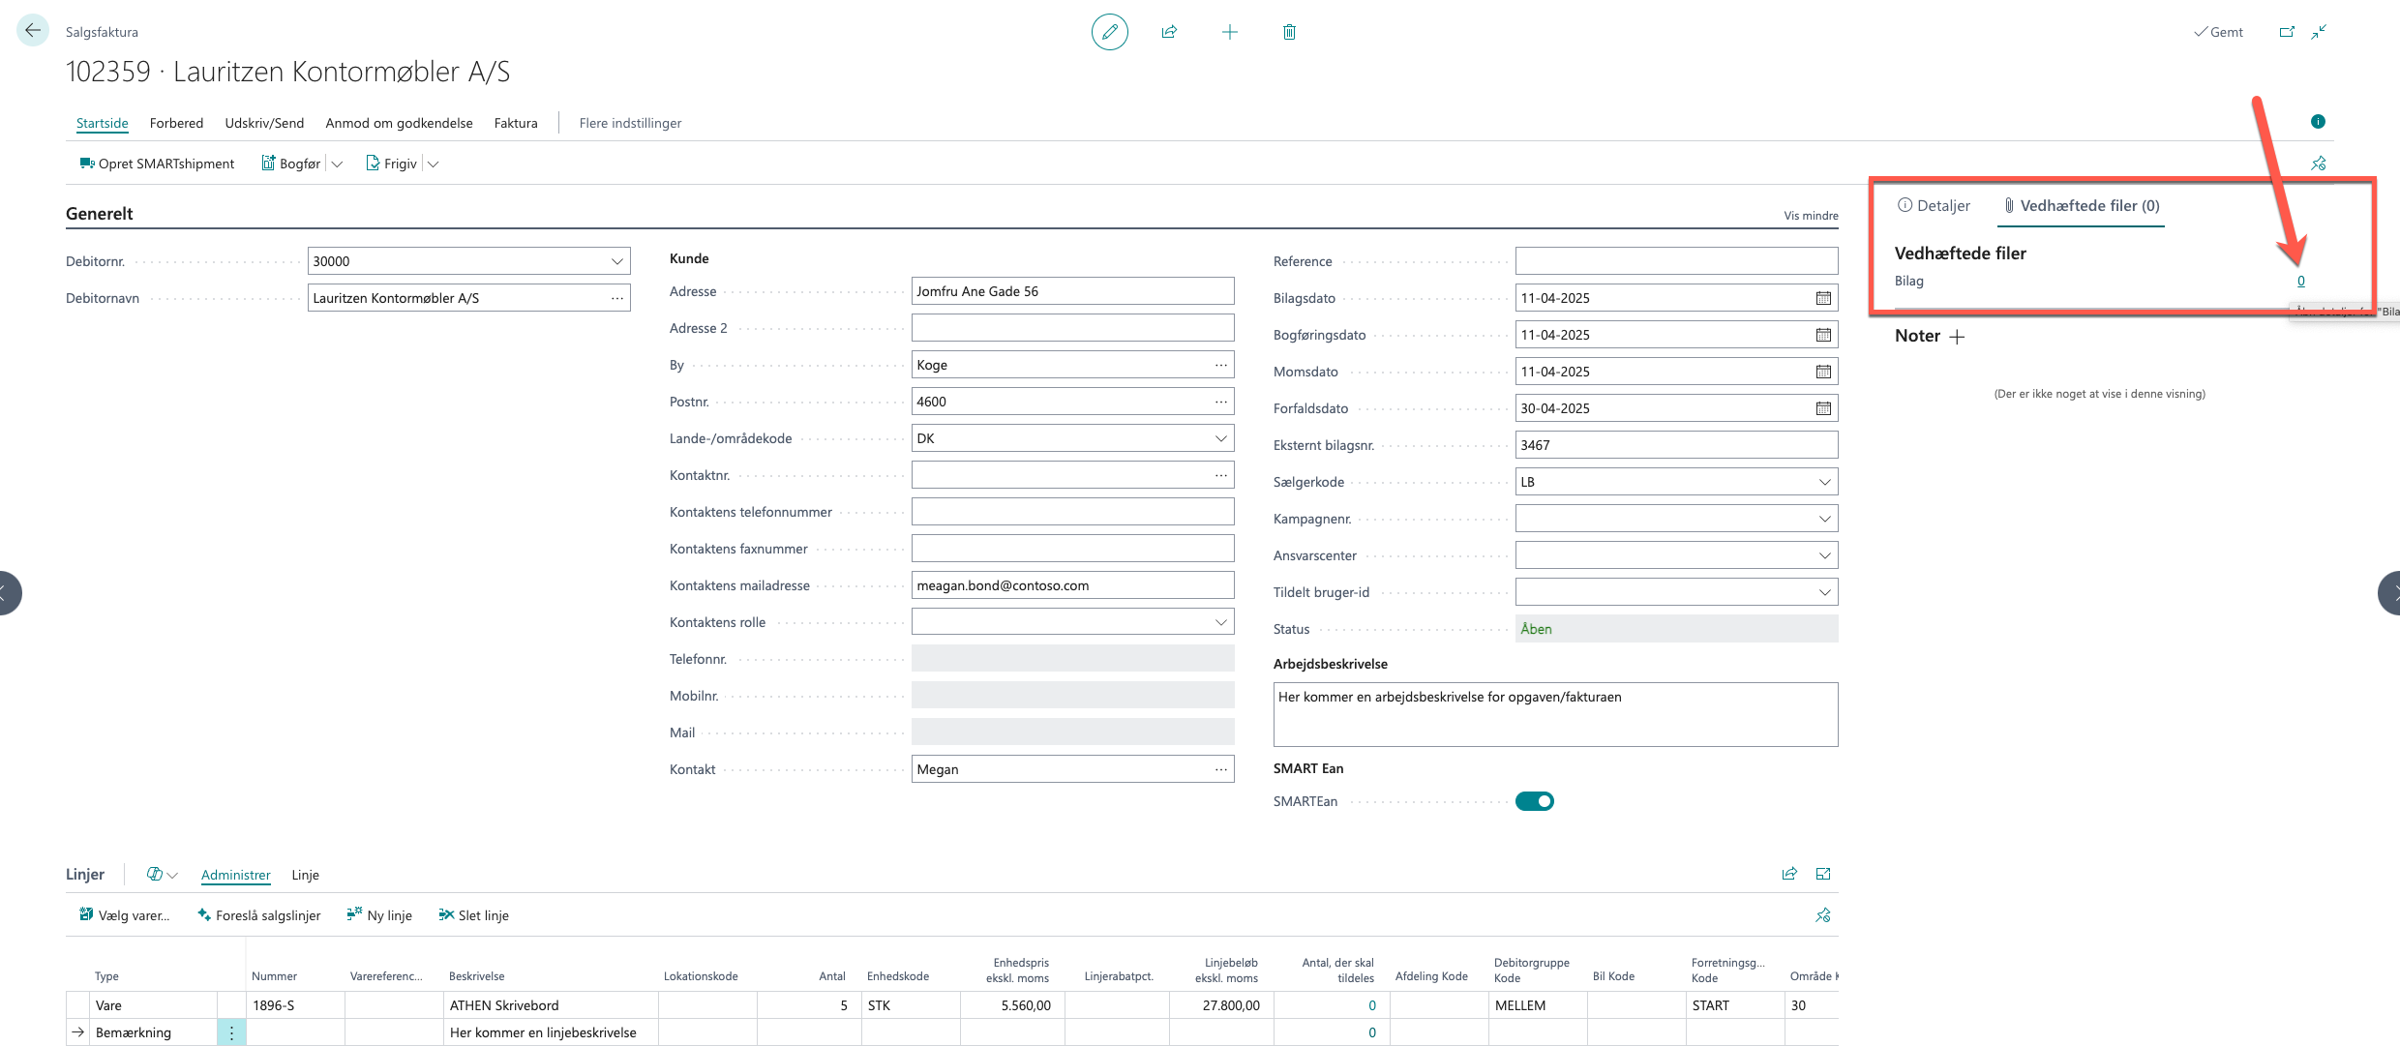Add a note with plus icon
This screenshot has width=2400, height=1046.
click(x=1957, y=337)
